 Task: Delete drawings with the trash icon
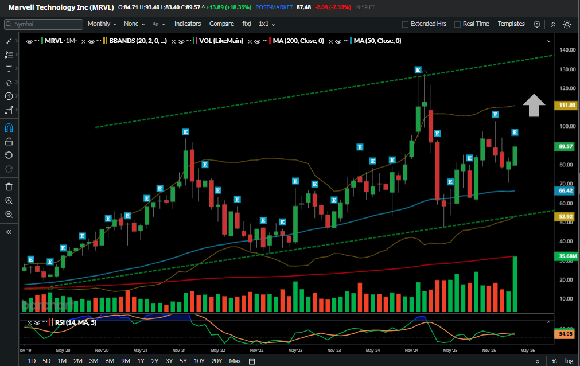point(9,187)
